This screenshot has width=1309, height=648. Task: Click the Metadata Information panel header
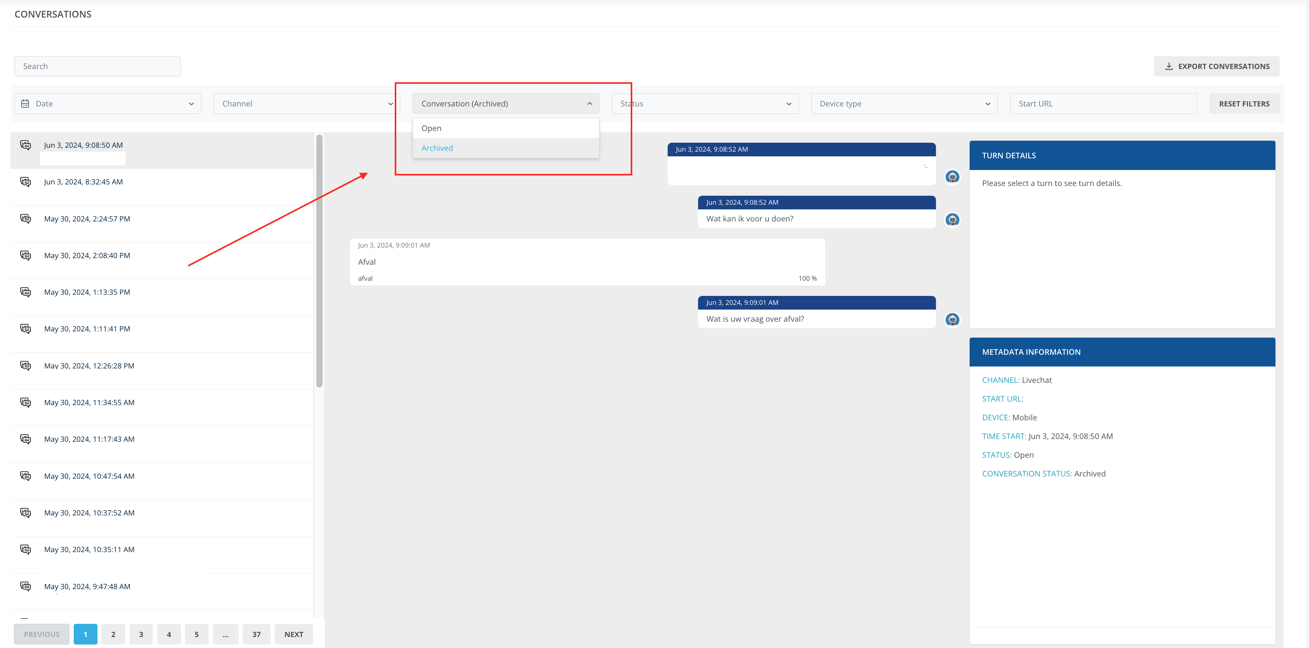click(1122, 352)
